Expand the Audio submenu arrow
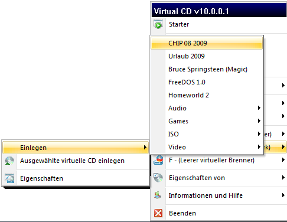Viewport: 287px width, 222px height. [x=259, y=108]
